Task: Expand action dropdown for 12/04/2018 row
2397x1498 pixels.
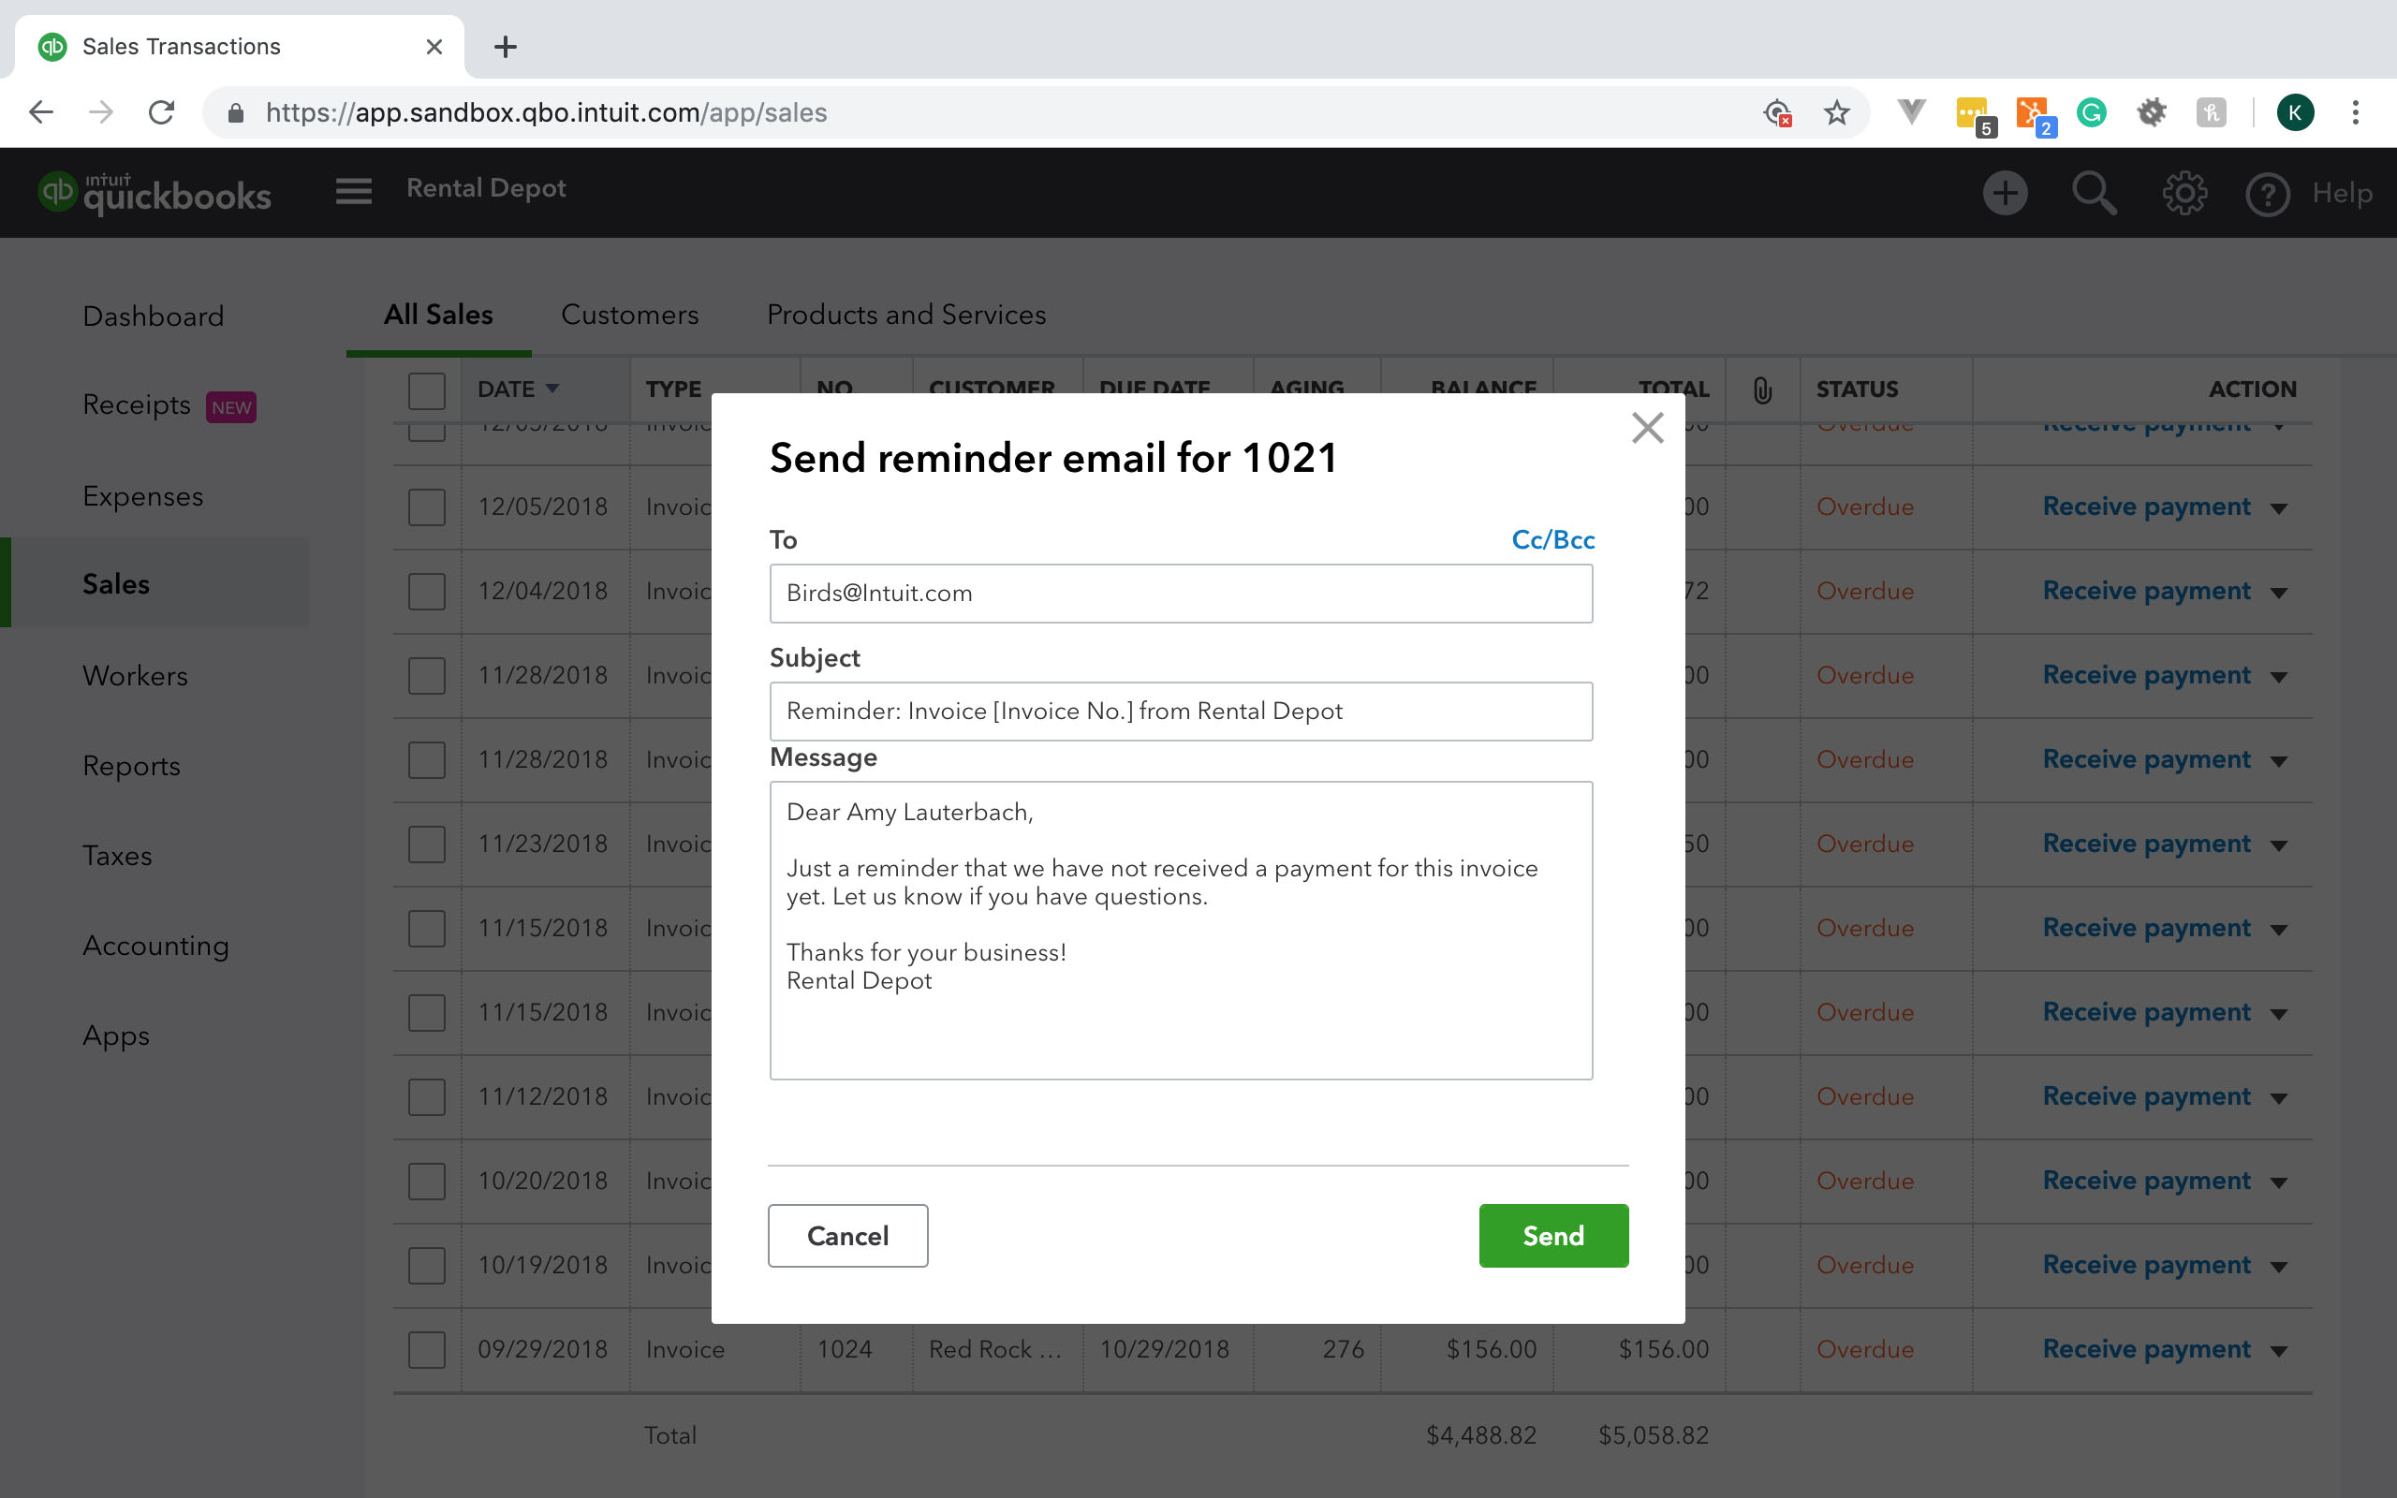Action: (2278, 593)
